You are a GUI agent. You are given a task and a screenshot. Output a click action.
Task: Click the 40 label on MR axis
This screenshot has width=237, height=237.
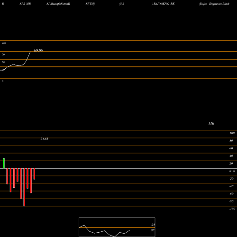(x=231, y=156)
